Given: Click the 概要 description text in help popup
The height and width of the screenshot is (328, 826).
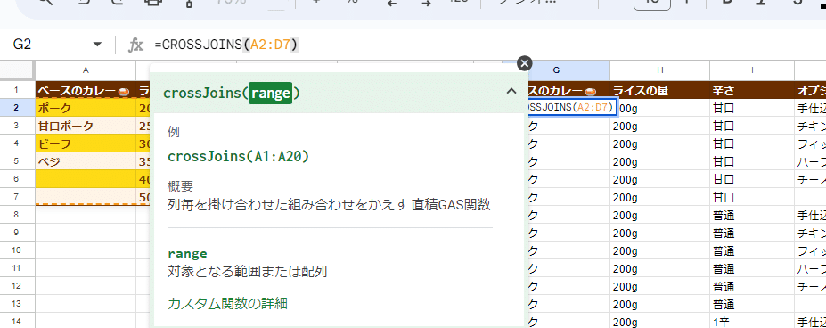Looking at the screenshot, I should click(x=329, y=204).
